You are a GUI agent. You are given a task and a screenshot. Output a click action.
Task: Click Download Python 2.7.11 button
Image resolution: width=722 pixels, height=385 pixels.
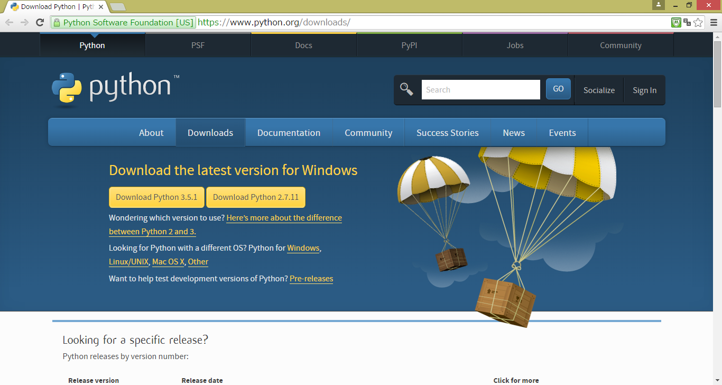pos(256,197)
